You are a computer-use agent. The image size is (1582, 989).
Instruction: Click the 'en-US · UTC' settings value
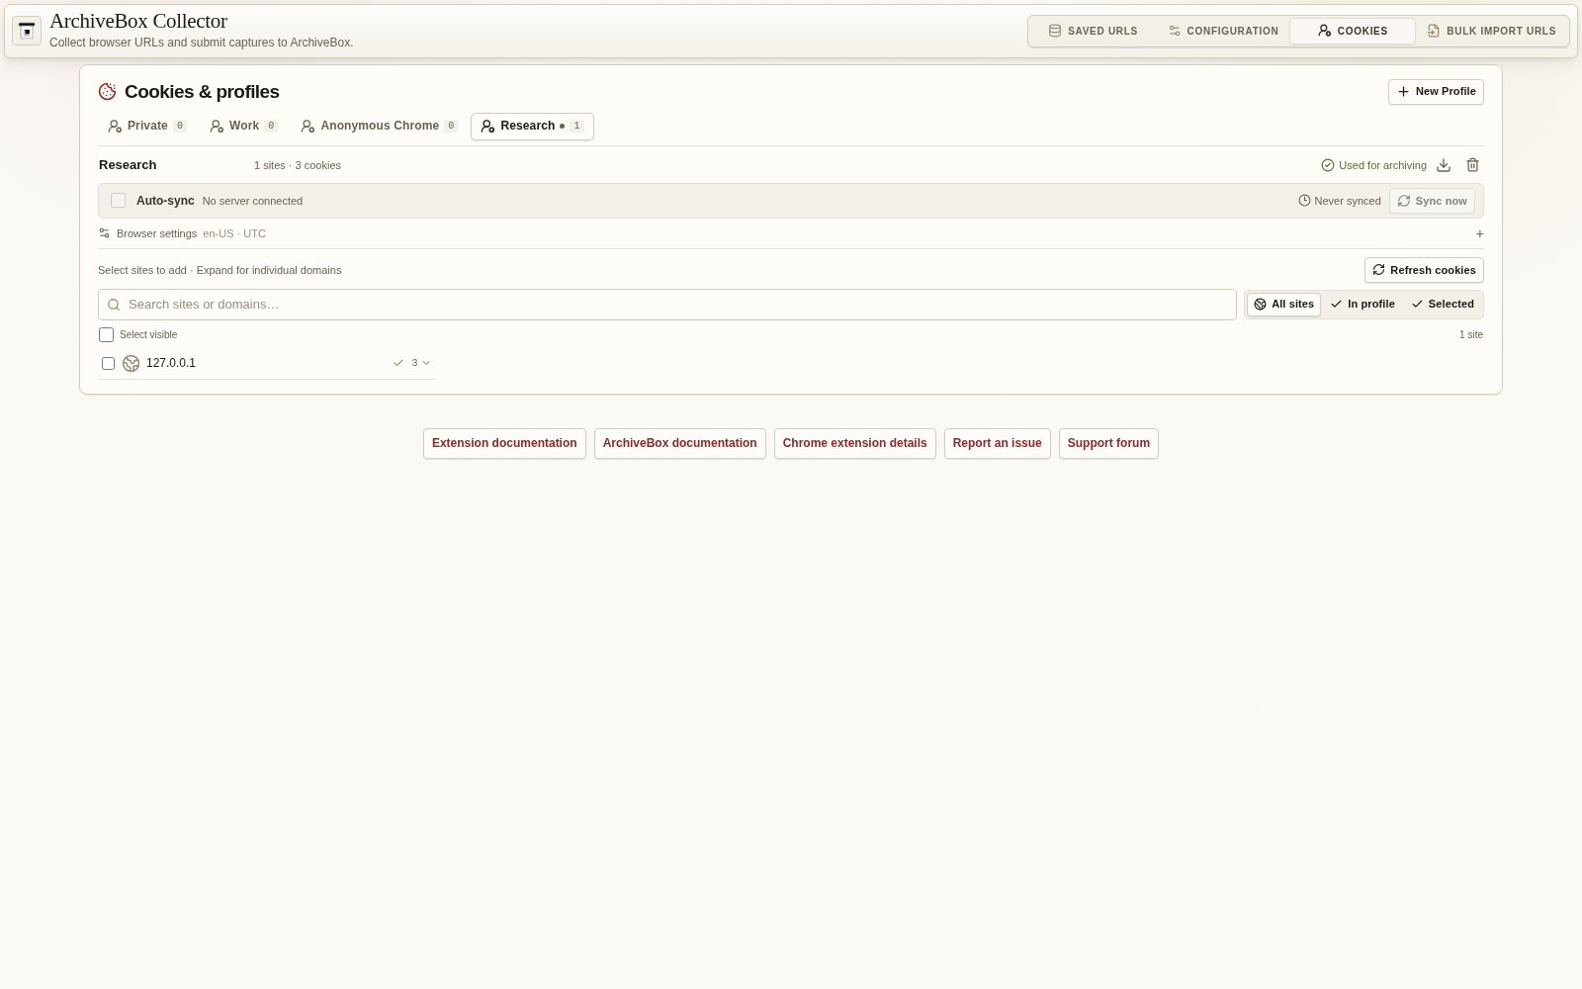(x=234, y=234)
